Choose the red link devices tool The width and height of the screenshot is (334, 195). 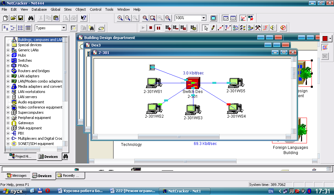point(220,28)
